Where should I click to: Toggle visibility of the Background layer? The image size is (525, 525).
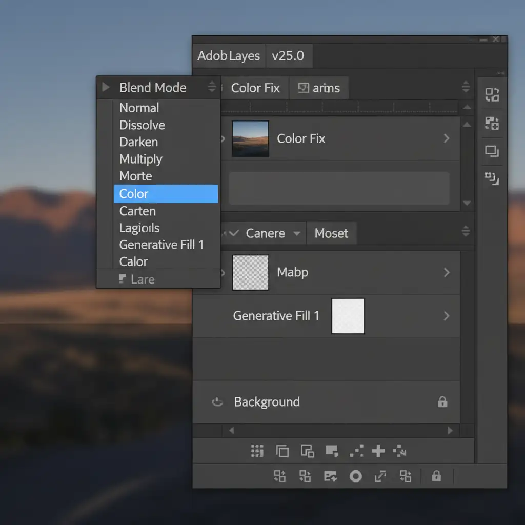(x=217, y=402)
